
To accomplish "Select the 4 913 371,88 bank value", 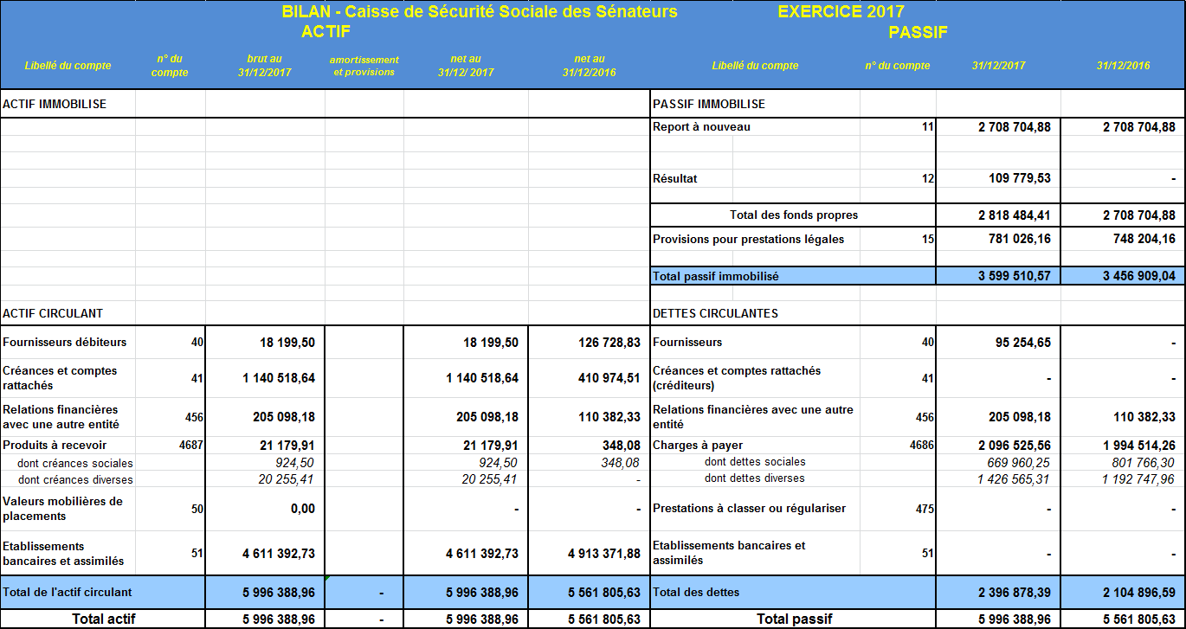I will coord(604,554).
